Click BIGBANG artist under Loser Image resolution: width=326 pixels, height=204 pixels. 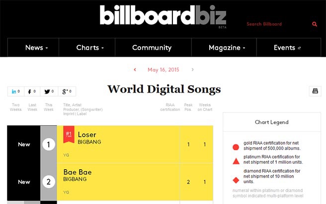point(89,142)
